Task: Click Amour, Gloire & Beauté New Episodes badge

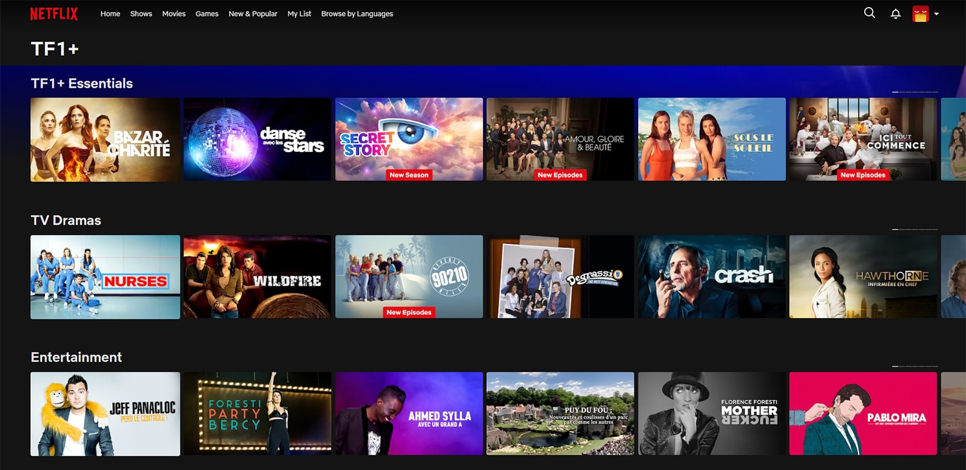Action: [x=560, y=175]
